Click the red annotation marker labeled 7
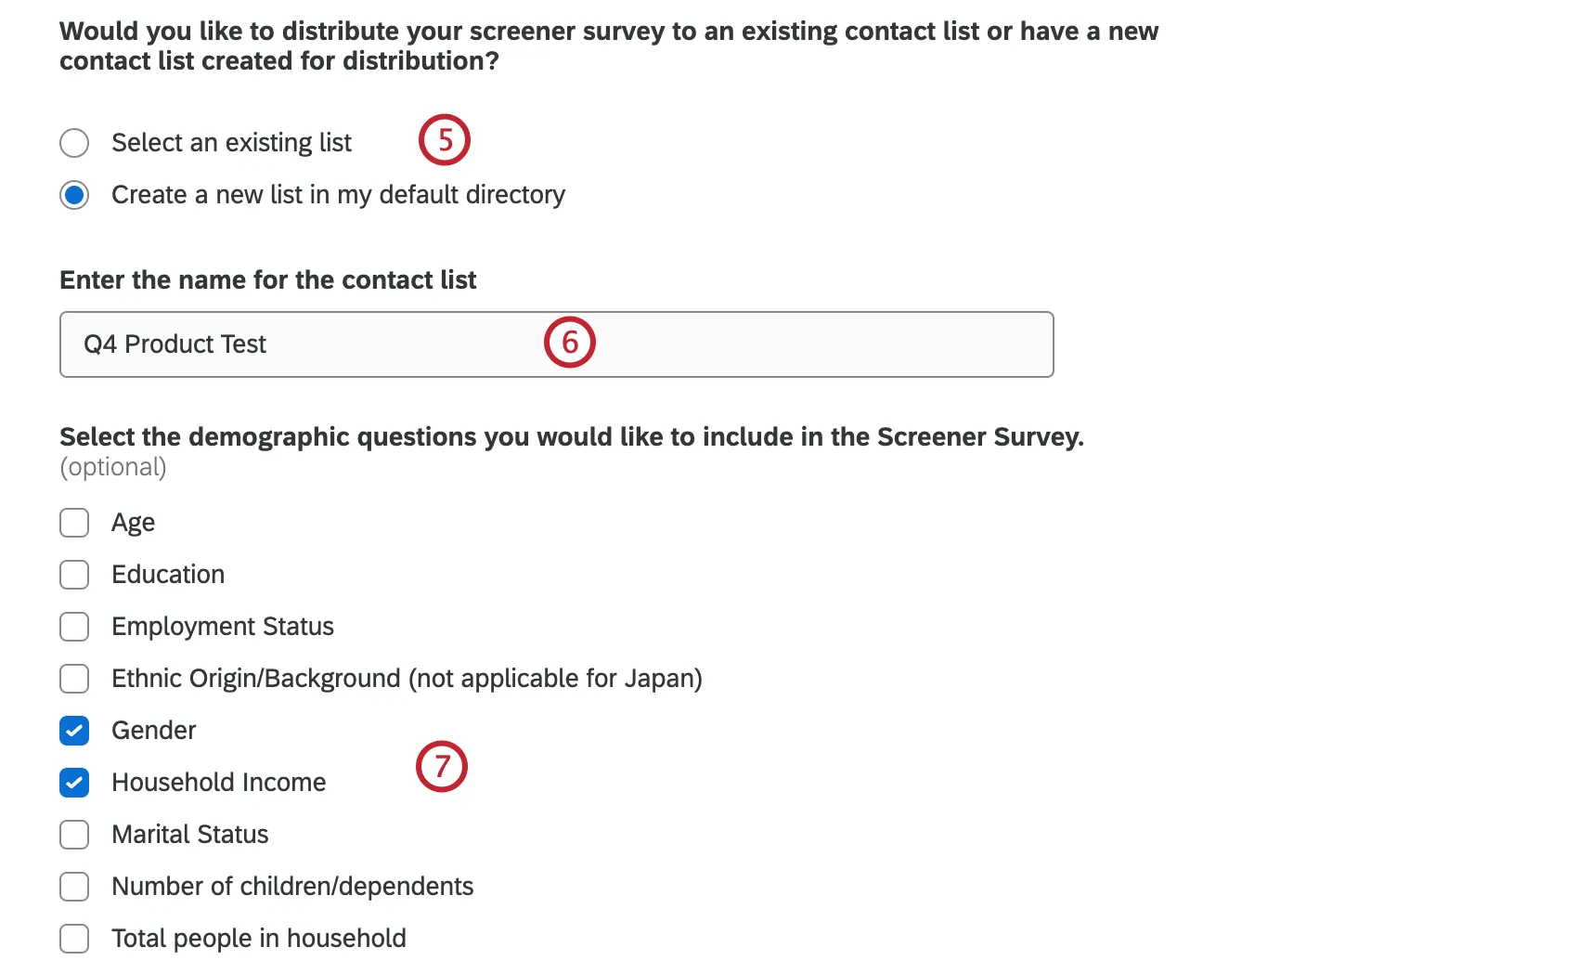The image size is (1578, 973). [x=442, y=767]
